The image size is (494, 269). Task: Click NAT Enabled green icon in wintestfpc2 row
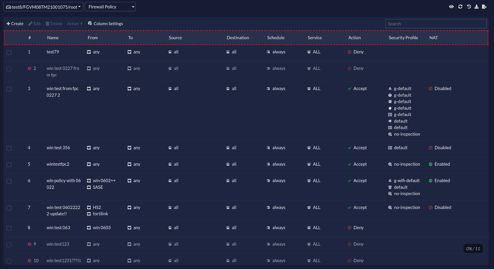(x=430, y=164)
